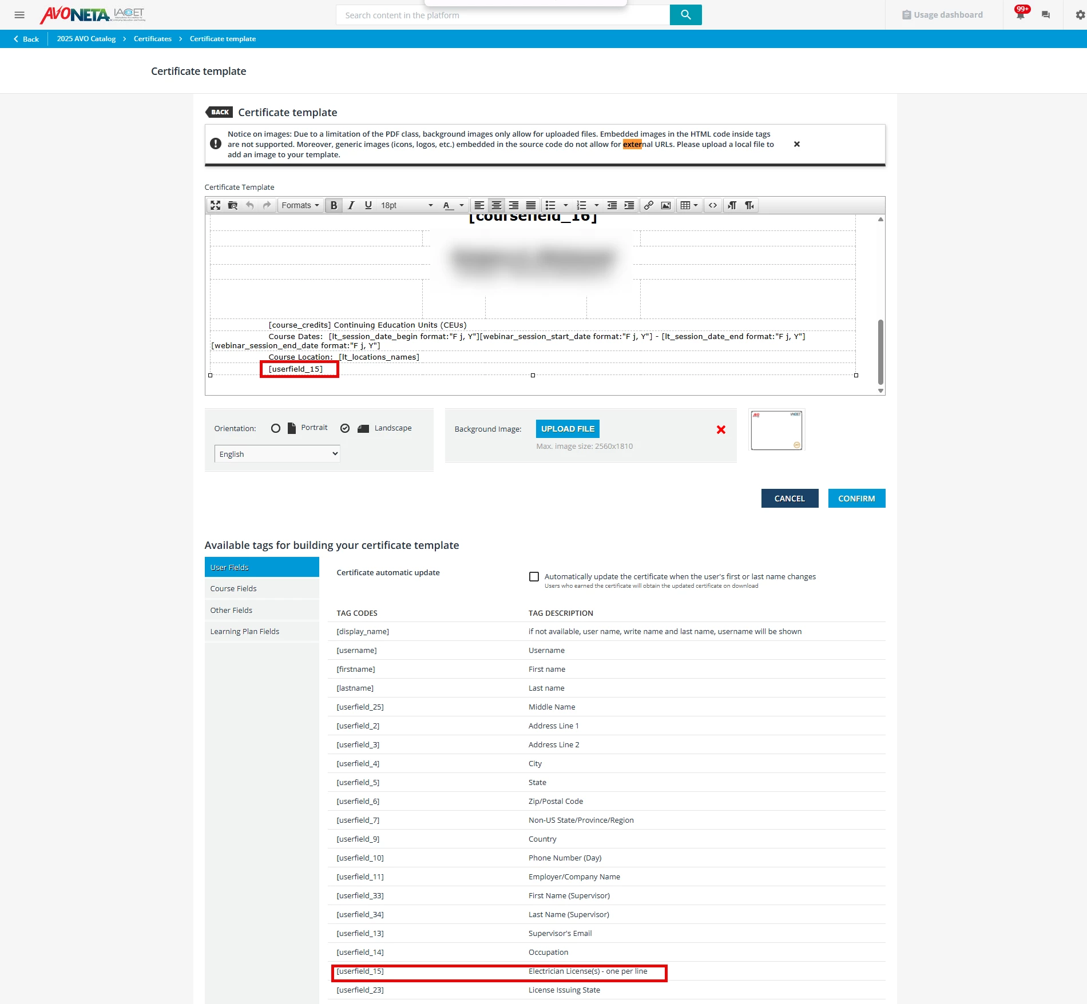Screen dimensions: 1087x1004
Task: Toggle underline formatting
Action: 368,205
